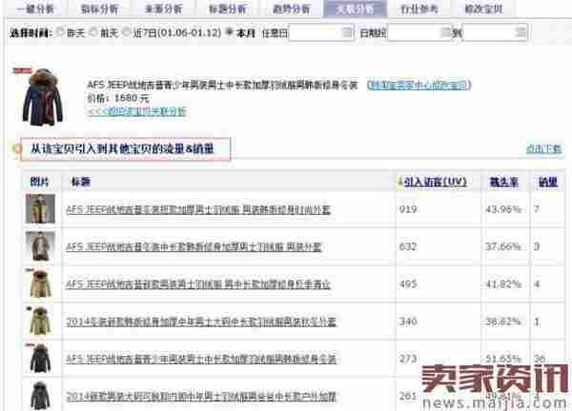Open calendar picker for 日期段 end date
572x411 pixels.
click(x=521, y=32)
